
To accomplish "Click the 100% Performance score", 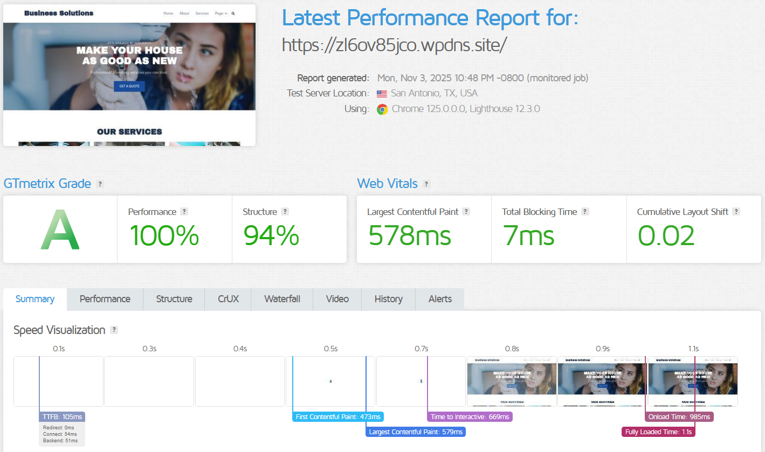I will [x=164, y=236].
